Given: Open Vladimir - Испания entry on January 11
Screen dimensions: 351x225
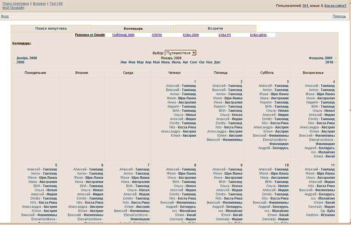Looking at the screenshot, I should point(320,215).
